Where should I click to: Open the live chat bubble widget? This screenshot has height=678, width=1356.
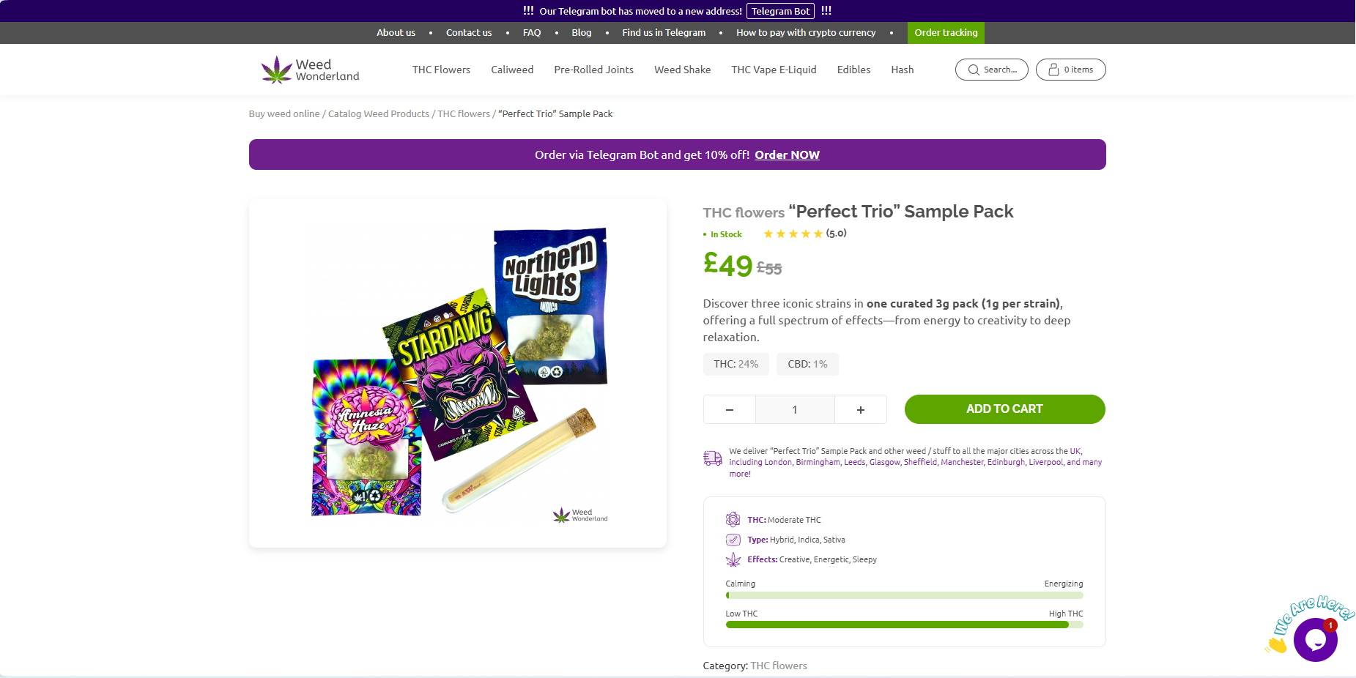[1315, 639]
